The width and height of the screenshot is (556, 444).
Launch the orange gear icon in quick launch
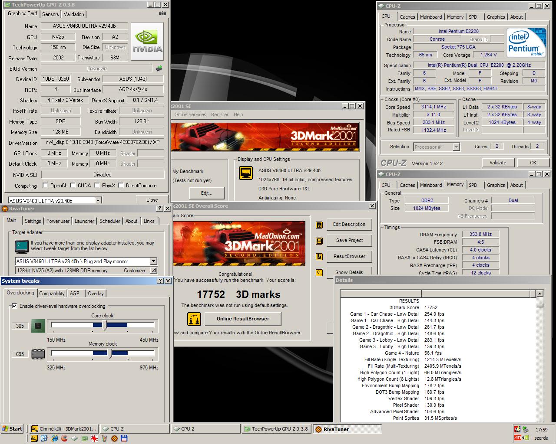114,438
